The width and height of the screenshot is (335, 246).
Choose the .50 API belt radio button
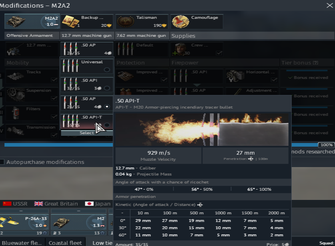pyautogui.click(x=106, y=88)
